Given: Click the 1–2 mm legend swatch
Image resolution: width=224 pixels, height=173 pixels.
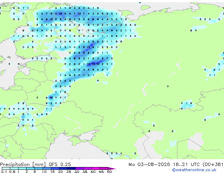Looking at the screenshot, I should coord(22,168).
